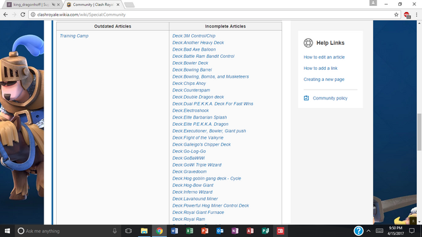Open the Community policy link
Image resolution: width=422 pixels, height=237 pixels.
point(330,98)
